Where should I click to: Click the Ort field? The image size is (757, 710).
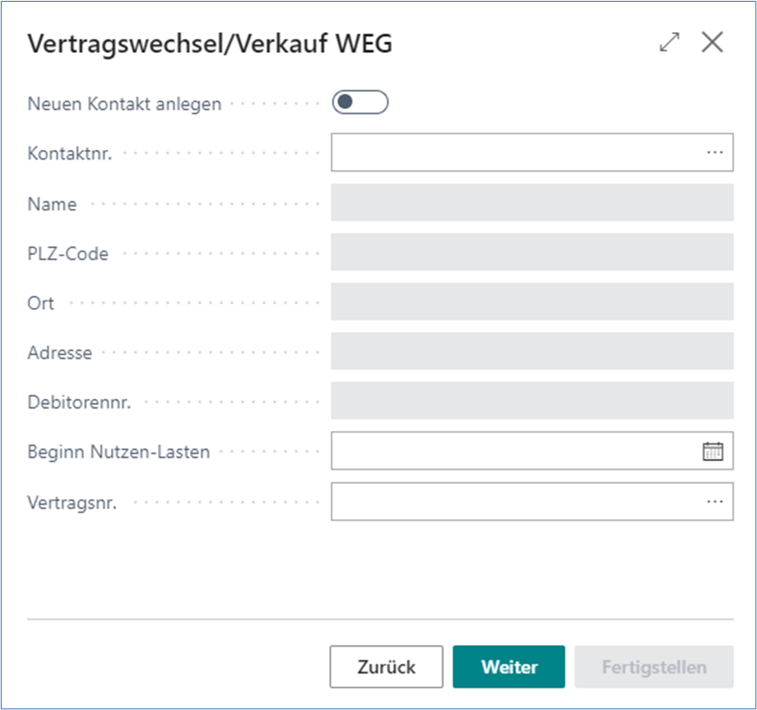532,302
